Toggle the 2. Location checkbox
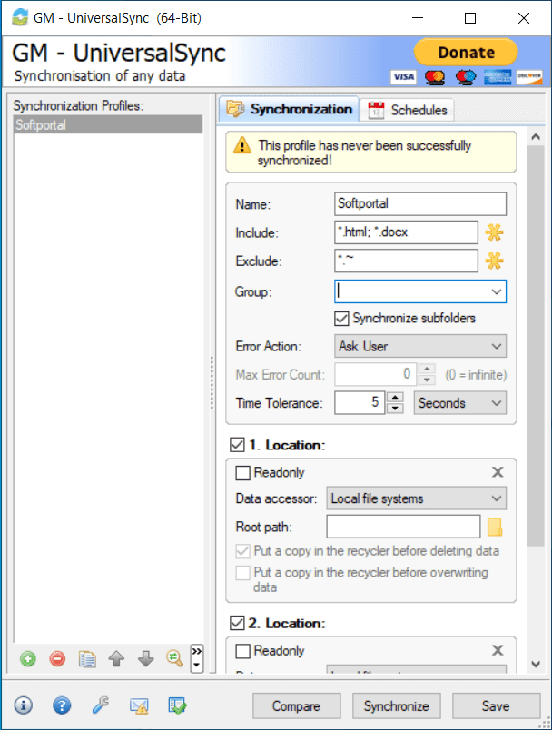This screenshot has height=730, width=552. (x=237, y=623)
